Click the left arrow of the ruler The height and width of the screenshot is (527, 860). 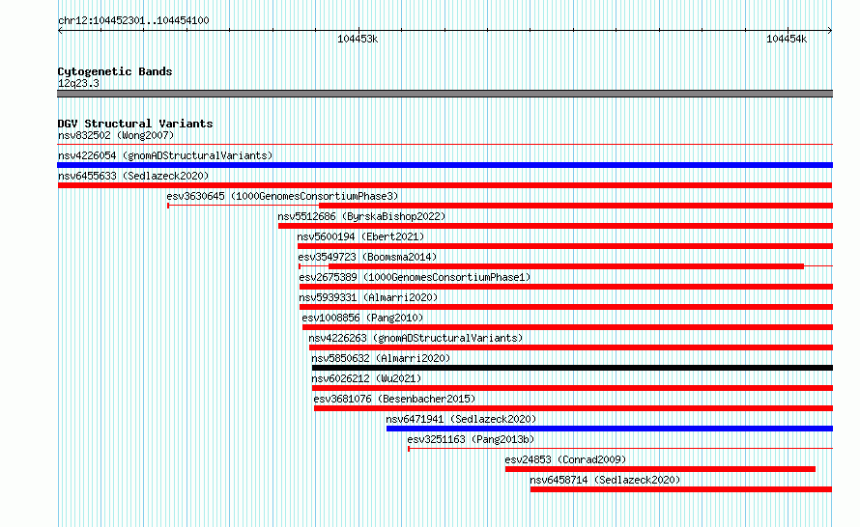(60, 31)
